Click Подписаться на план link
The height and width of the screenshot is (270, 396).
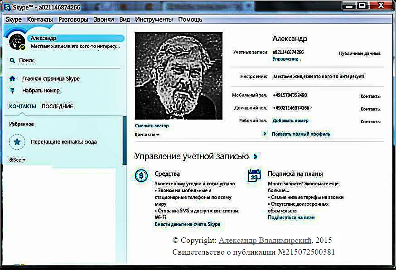[x=291, y=217]
